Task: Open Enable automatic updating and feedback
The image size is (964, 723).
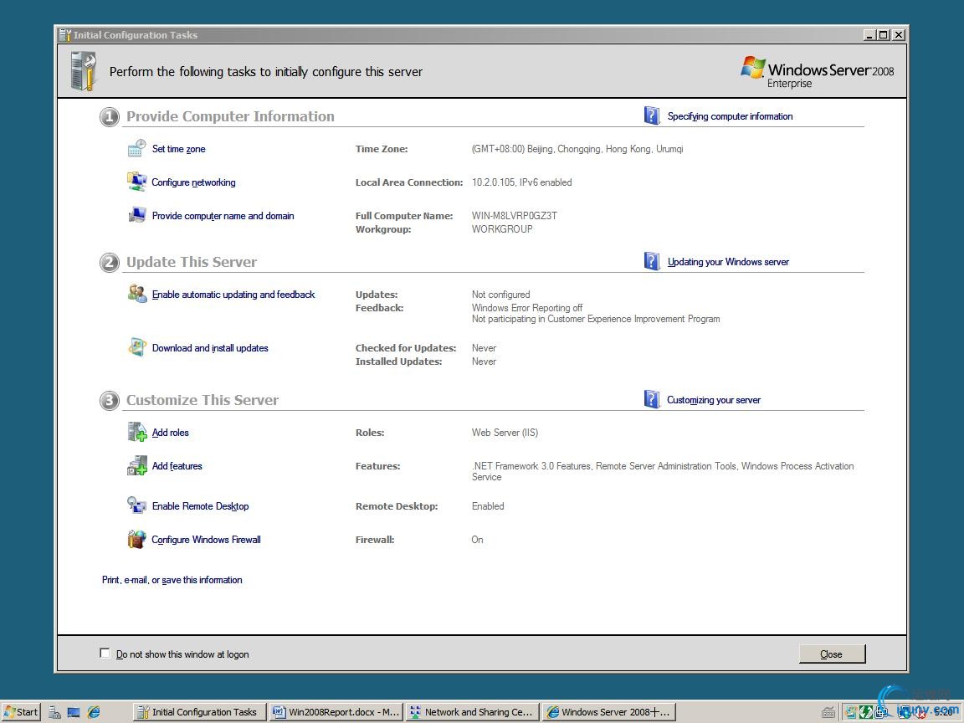Action: (x=233, y=295)
